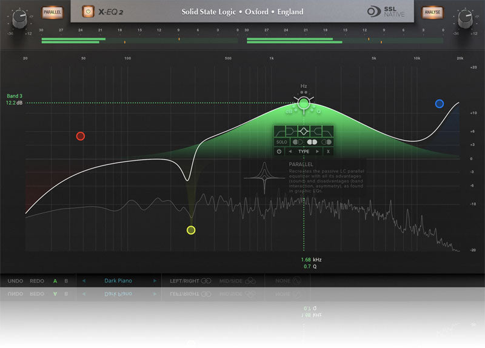Switch to A settings slot
Viewport: 485px width, 348px height.
(x=55, y=281)
